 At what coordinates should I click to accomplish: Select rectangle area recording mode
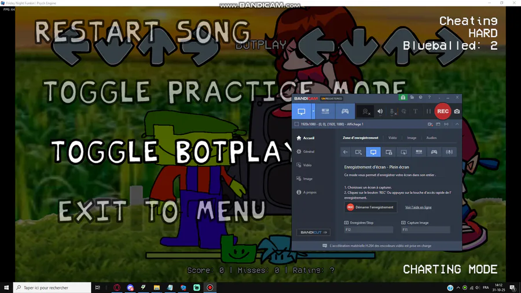pos(358,152)
